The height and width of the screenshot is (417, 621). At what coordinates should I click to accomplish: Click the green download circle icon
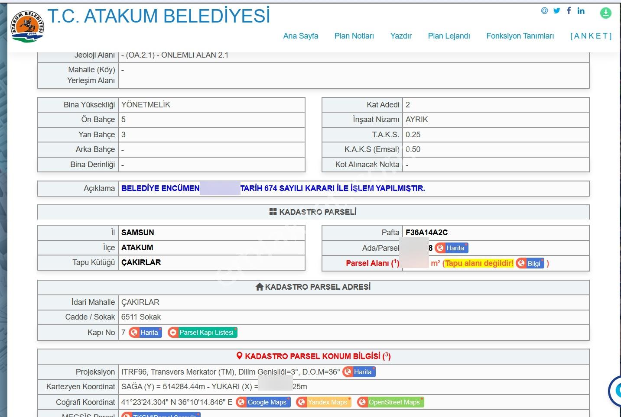point(605,13)
